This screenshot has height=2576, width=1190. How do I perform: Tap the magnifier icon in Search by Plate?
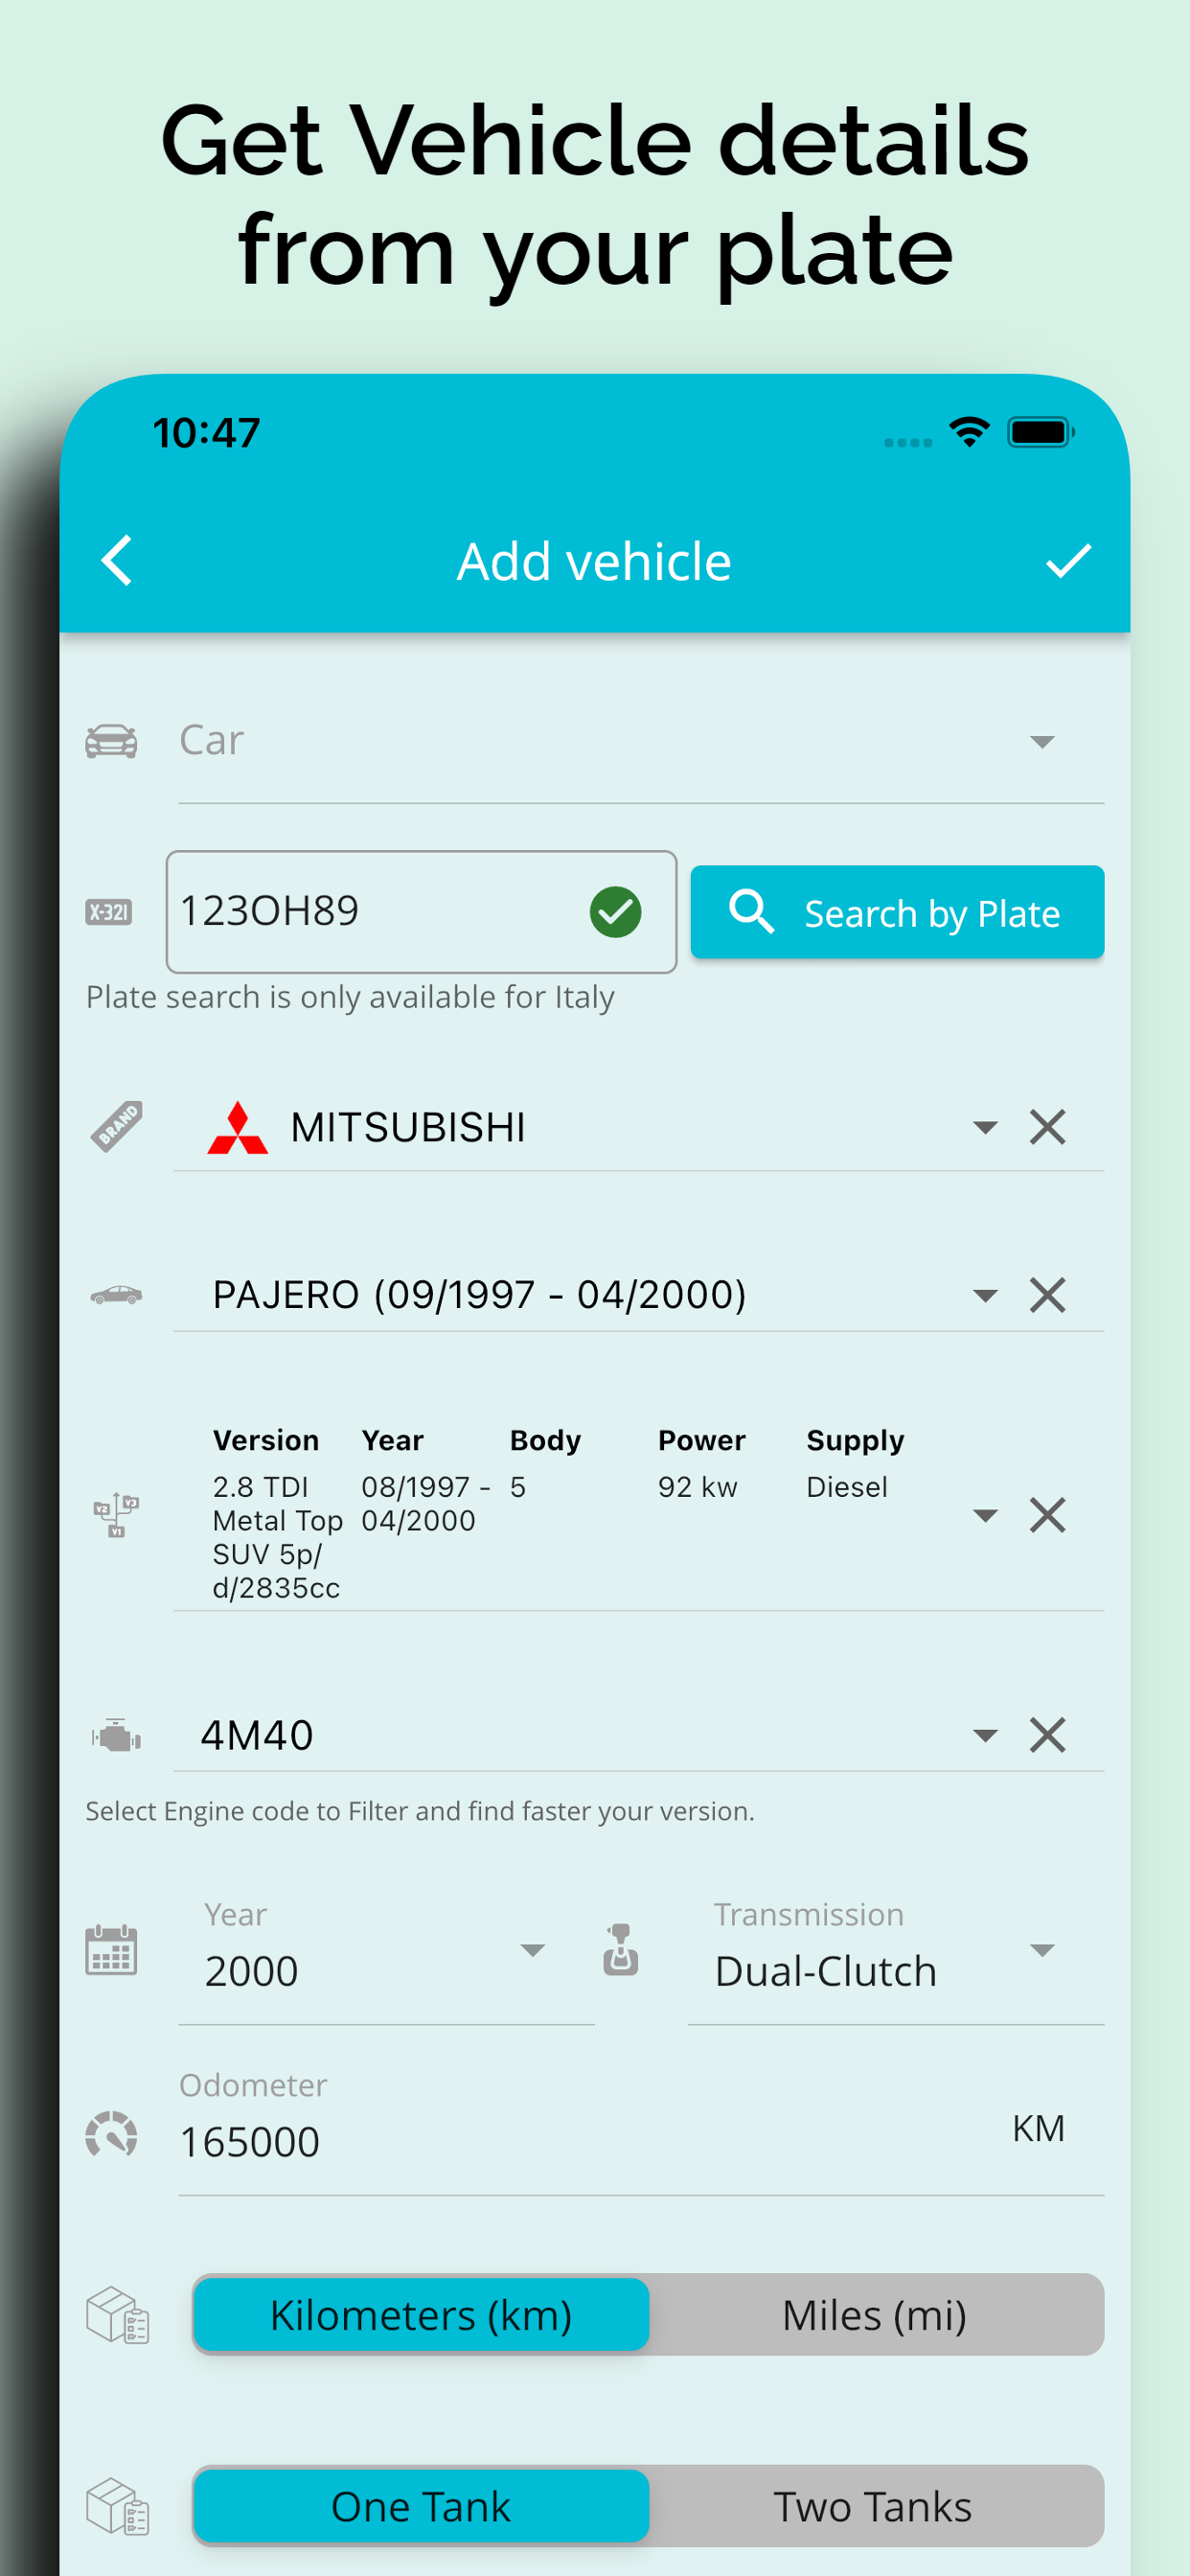pyautogui.click(x=751, y=911)
